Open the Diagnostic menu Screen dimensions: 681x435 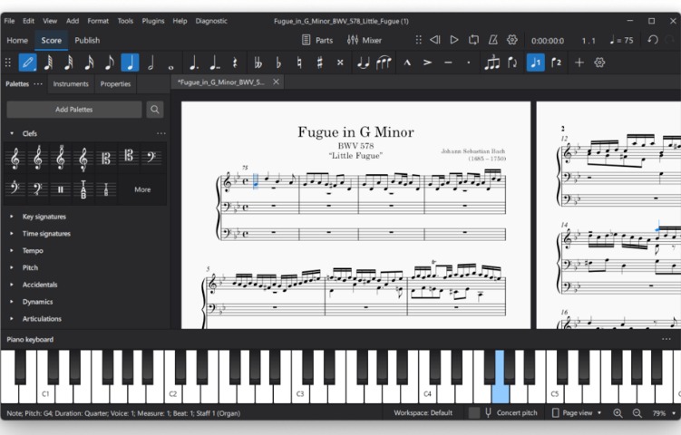pyautogui.click(x=211, y=21)
